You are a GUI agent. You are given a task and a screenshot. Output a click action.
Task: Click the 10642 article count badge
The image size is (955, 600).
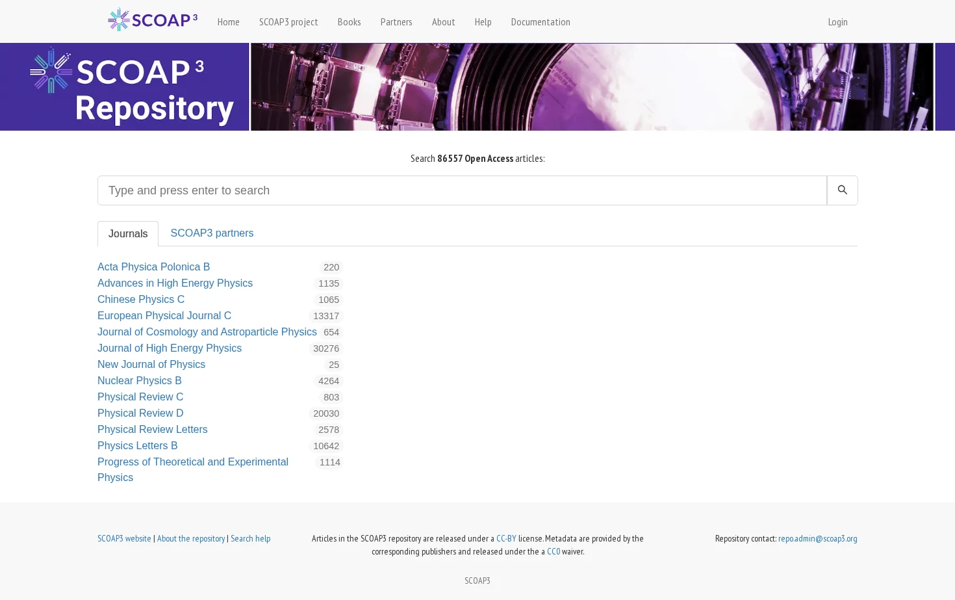(x=326, y=446)
